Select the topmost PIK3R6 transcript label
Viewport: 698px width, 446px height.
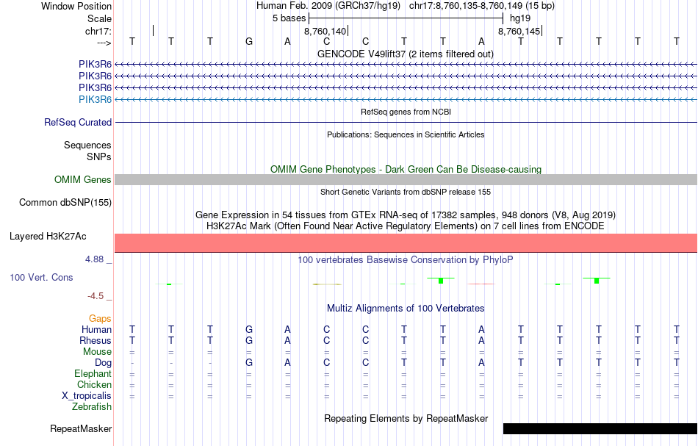coord(95,64)
